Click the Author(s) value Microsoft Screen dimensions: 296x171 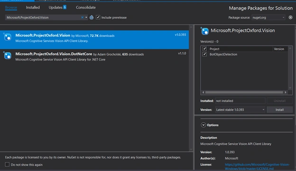click(x=231, y=158)
